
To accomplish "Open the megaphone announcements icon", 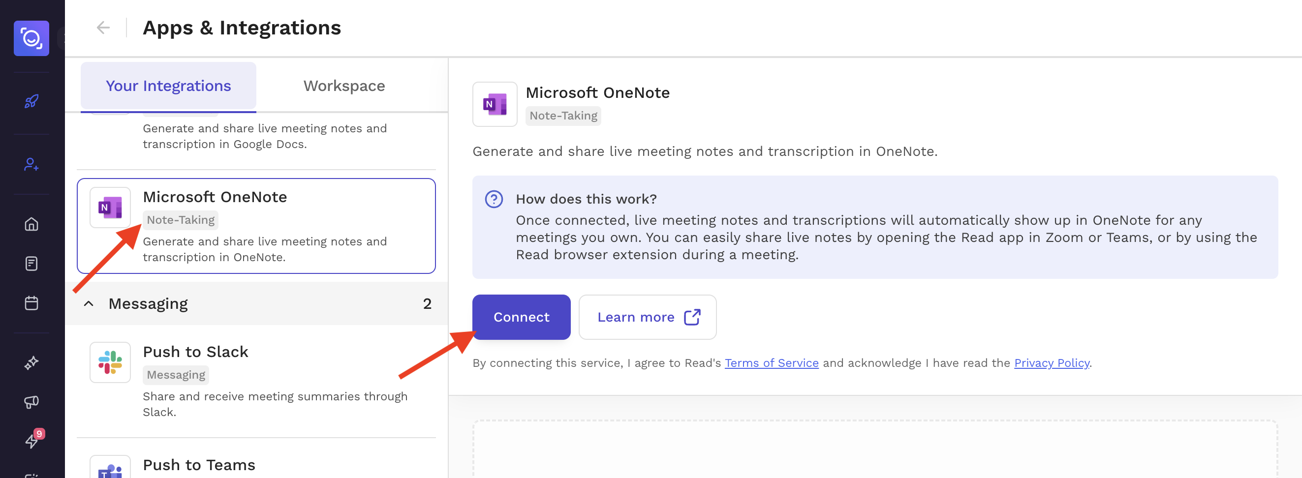I will [x=31, y=402].
